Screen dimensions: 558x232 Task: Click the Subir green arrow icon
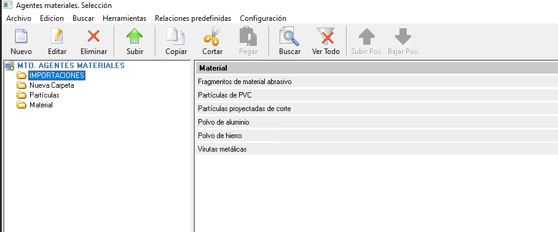[x=135, y=36]
